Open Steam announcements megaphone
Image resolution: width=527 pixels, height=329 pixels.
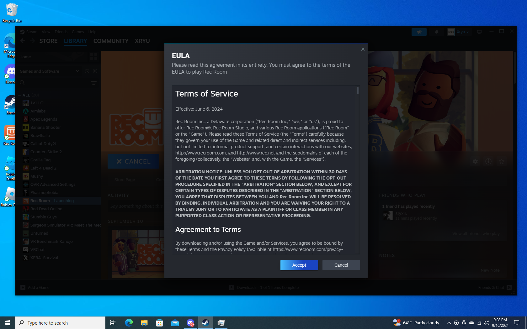point(419,32)
